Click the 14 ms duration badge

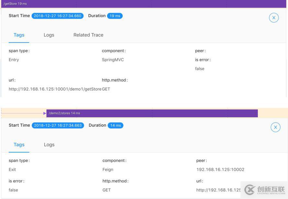click(x=115, y=125)
